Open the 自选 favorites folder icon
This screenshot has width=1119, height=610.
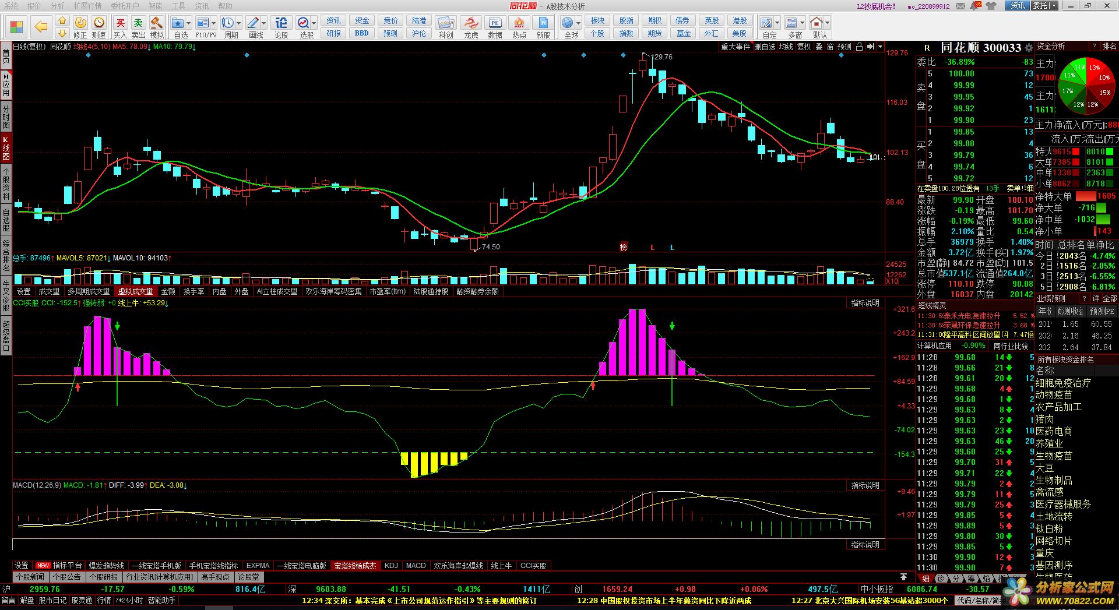coord(178,23)
